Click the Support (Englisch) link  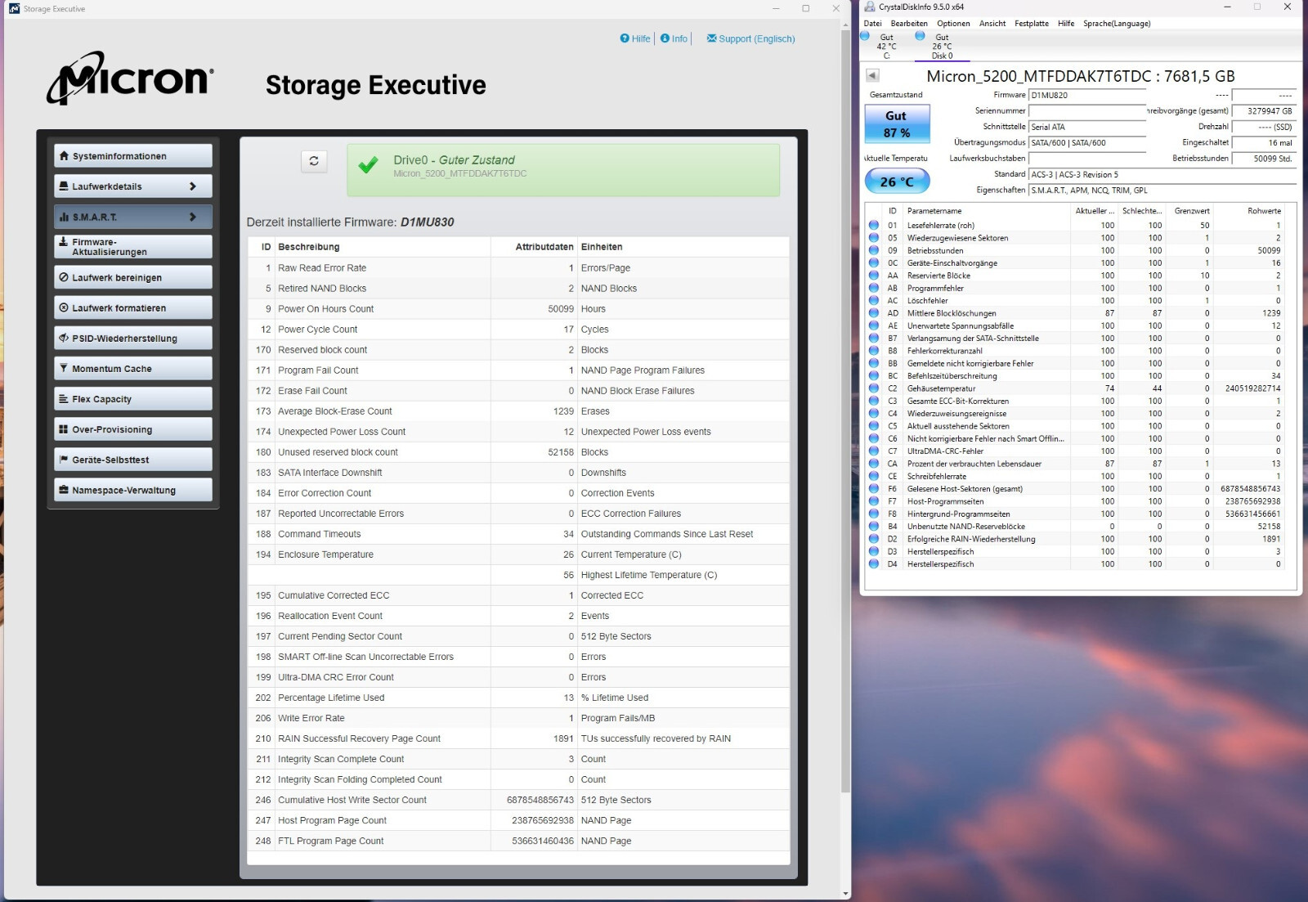point(750,38)
